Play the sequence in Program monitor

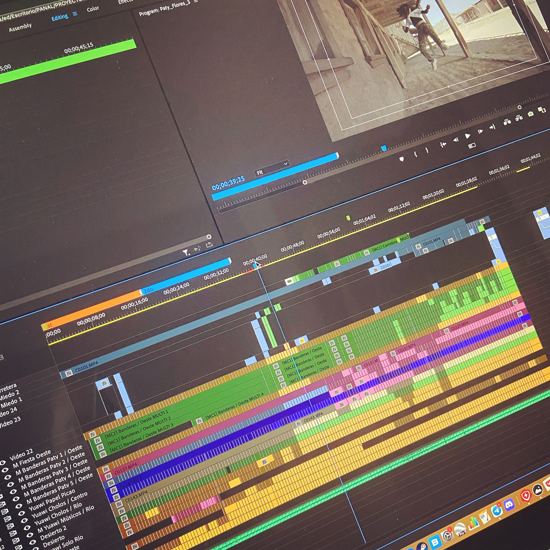click(x=468, y=136)
